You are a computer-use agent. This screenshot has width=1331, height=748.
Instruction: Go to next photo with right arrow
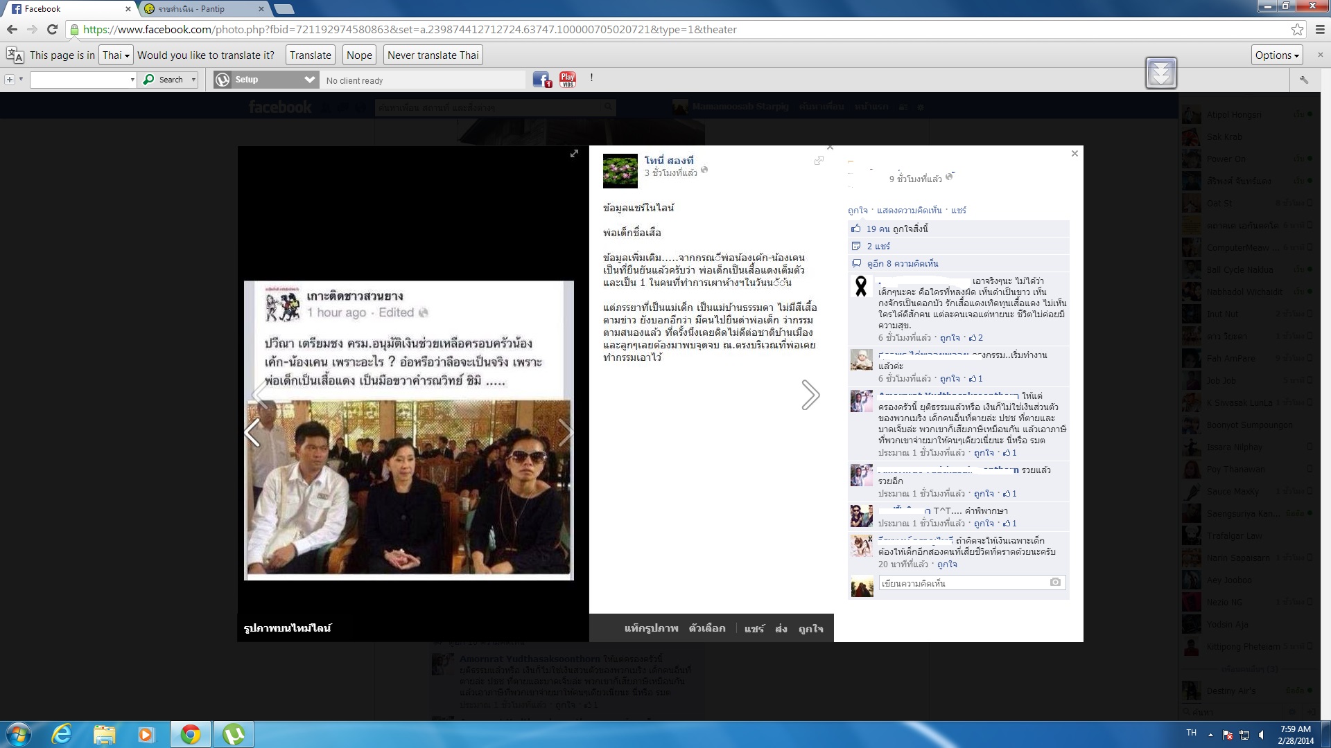tap(810, 395)
